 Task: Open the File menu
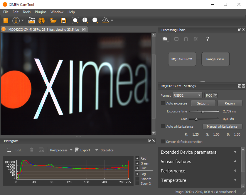pyautogui.click(x=6, y=12)
